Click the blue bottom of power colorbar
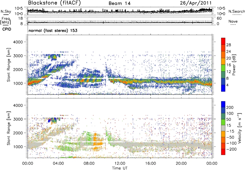 (x=223, y=88)
